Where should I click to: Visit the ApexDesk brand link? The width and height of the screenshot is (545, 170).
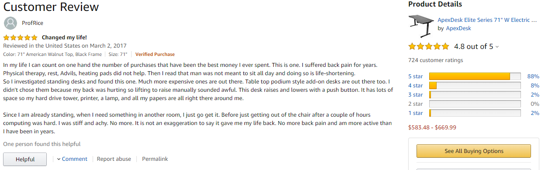(458, 28)
